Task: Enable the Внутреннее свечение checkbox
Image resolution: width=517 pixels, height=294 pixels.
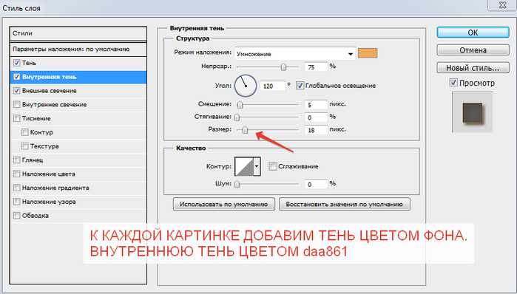Action: click(16, 104)
